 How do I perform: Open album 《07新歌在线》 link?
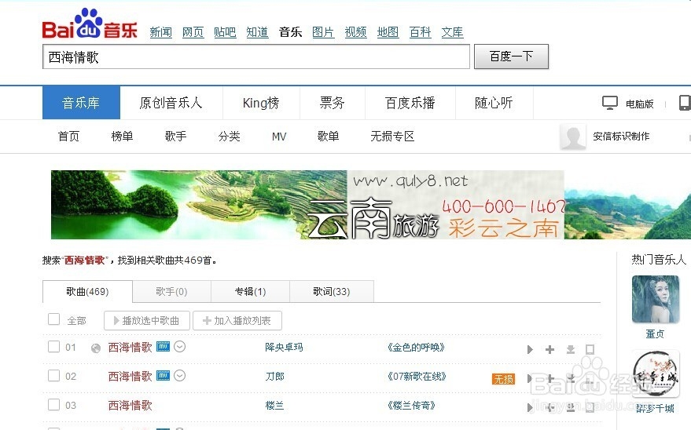tap(417, 377)
